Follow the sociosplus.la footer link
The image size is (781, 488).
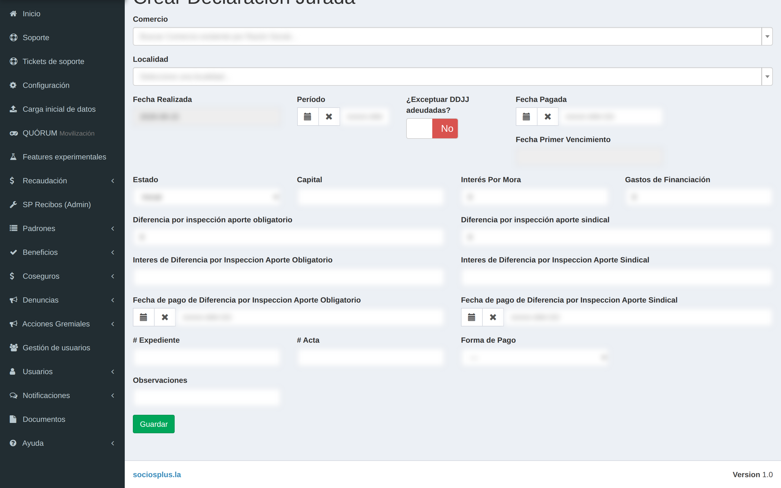point(157,474)
